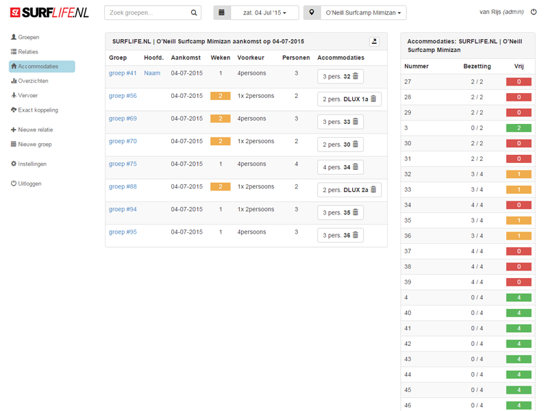
Task: Click the location pin icon
Action: 312,12
